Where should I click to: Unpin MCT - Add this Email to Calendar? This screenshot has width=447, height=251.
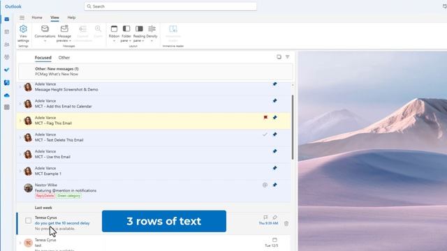274,100
